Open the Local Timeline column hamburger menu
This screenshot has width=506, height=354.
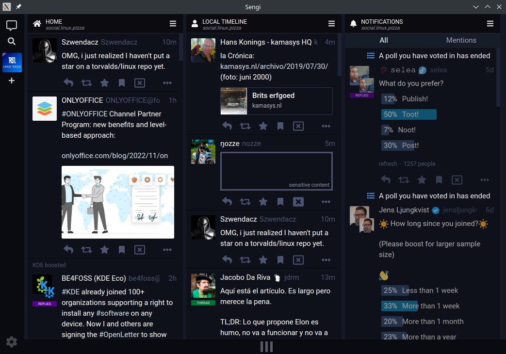[331, 24]
